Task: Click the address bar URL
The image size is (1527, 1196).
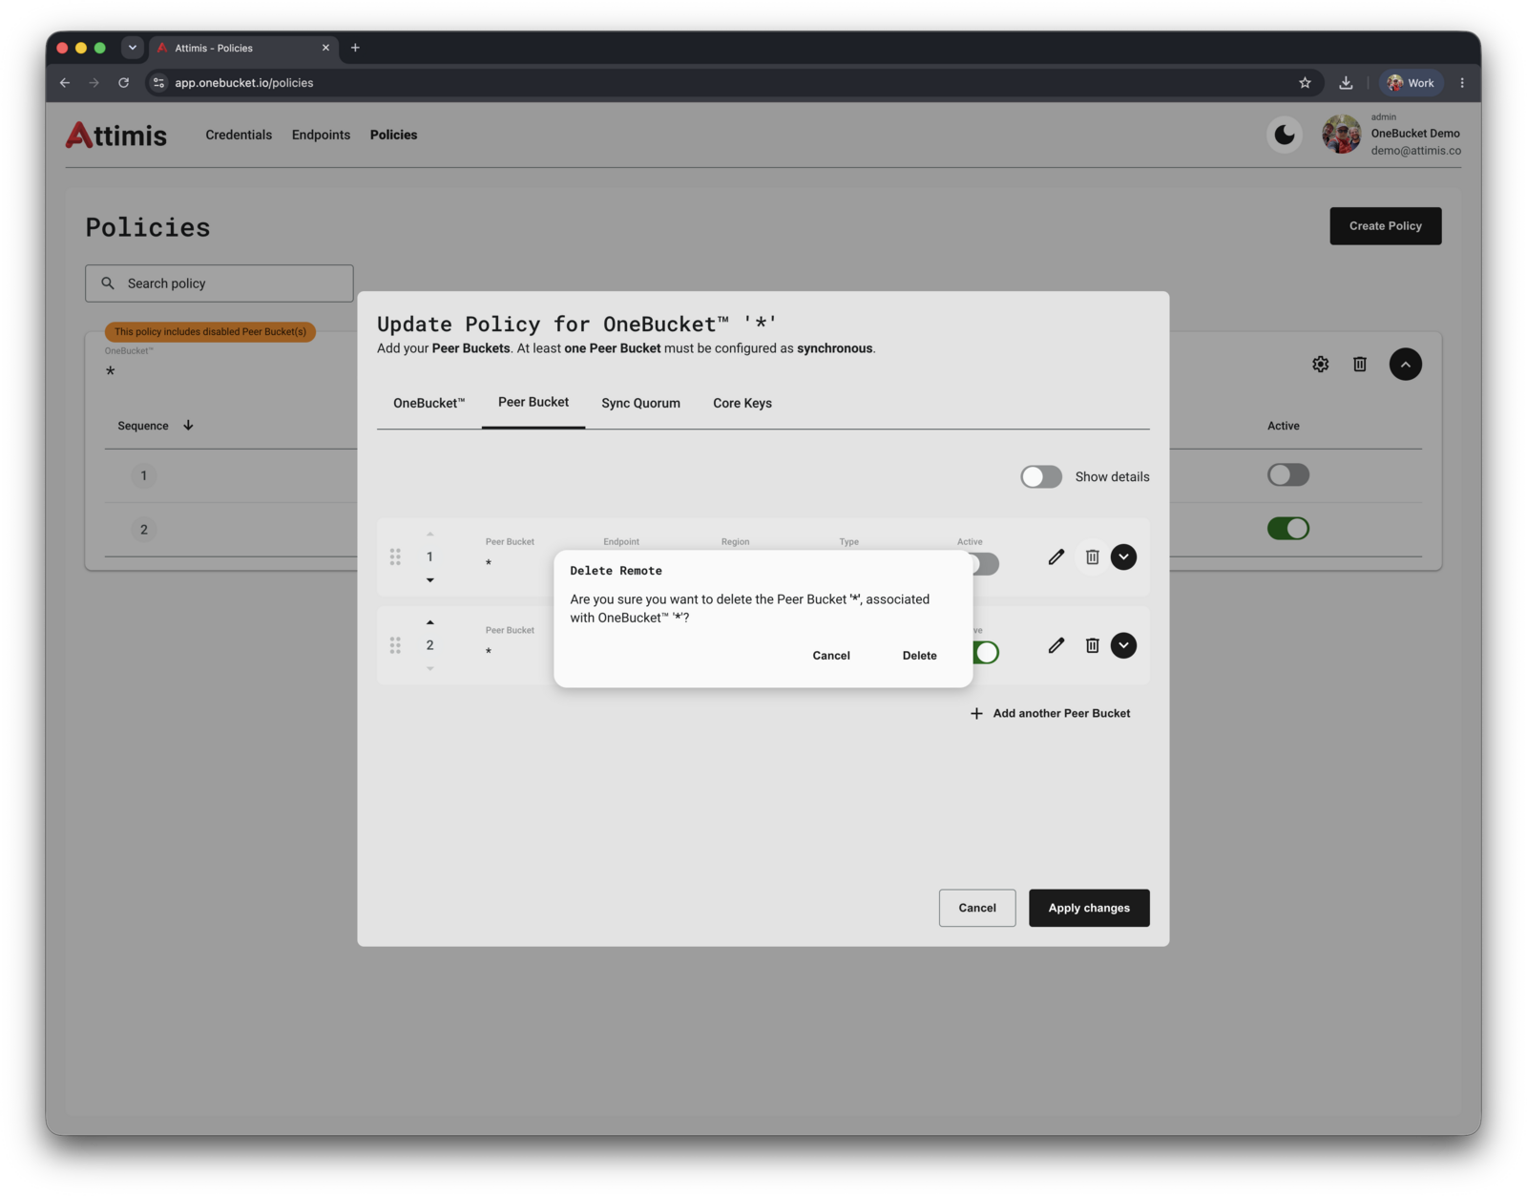Action: pyautogui.click(x=244, y=83)
